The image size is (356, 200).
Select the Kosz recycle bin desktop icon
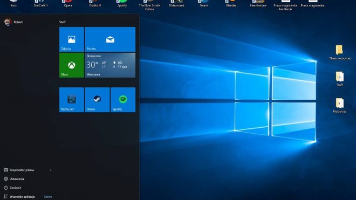(13, 3)
